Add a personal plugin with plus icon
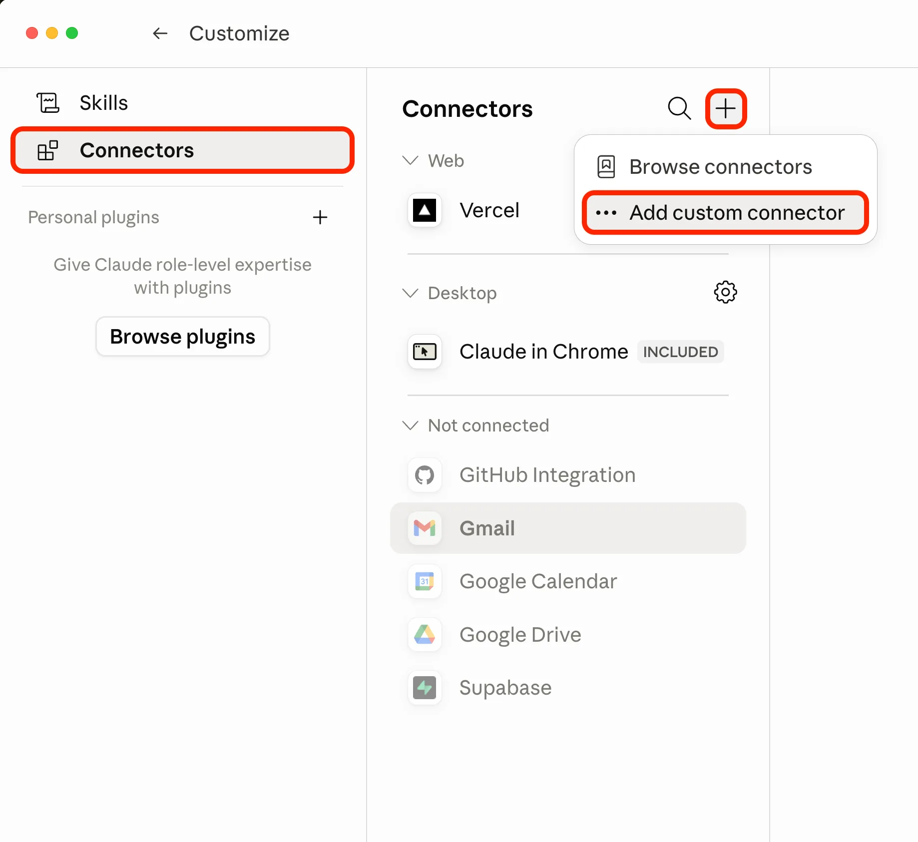 point(320,217)
